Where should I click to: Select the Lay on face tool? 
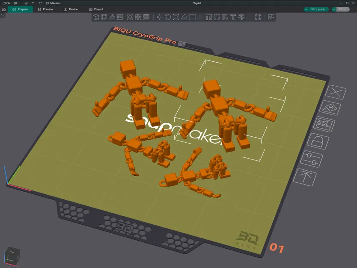pyautogui.click(x=184, y=17)
